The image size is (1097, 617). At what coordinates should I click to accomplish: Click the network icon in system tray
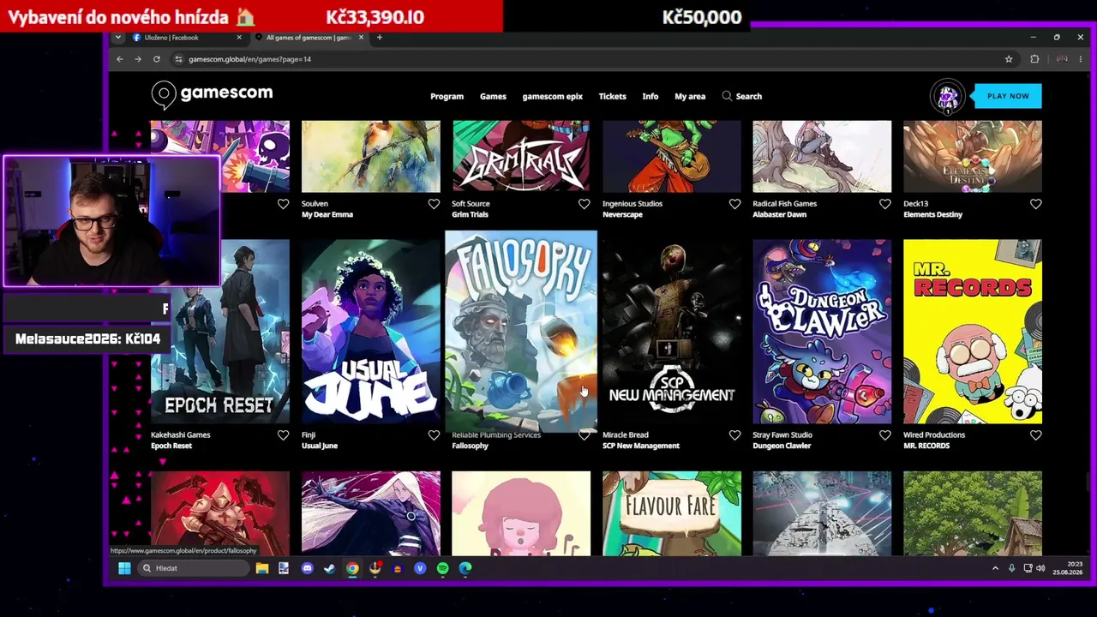[x=1028, y=568]
